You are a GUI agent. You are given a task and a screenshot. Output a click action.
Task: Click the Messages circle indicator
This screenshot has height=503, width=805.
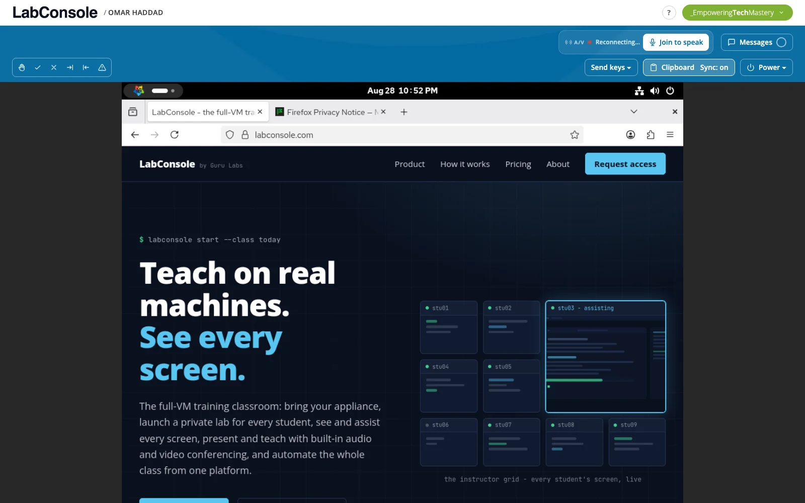pyautogui.click(x=781, y=42)
